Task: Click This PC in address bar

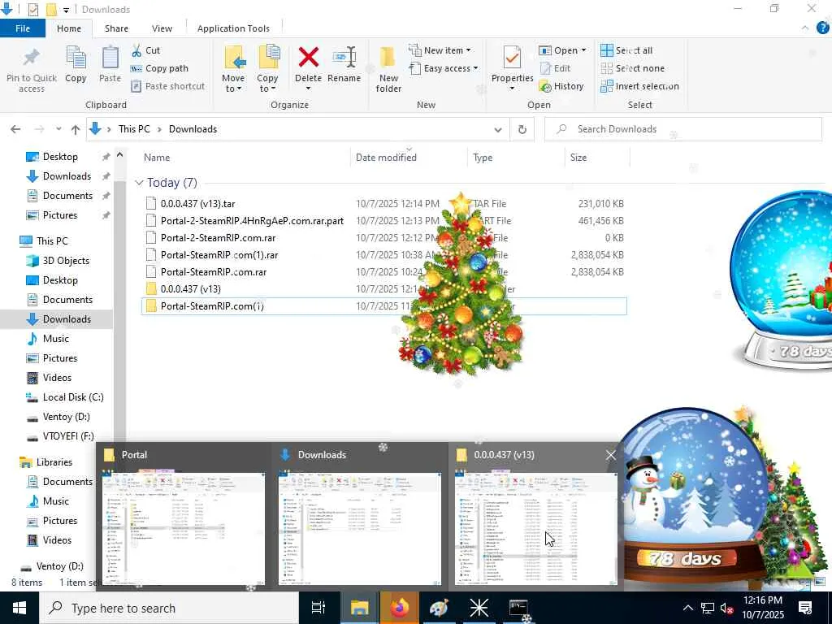Action: (134, 129)
